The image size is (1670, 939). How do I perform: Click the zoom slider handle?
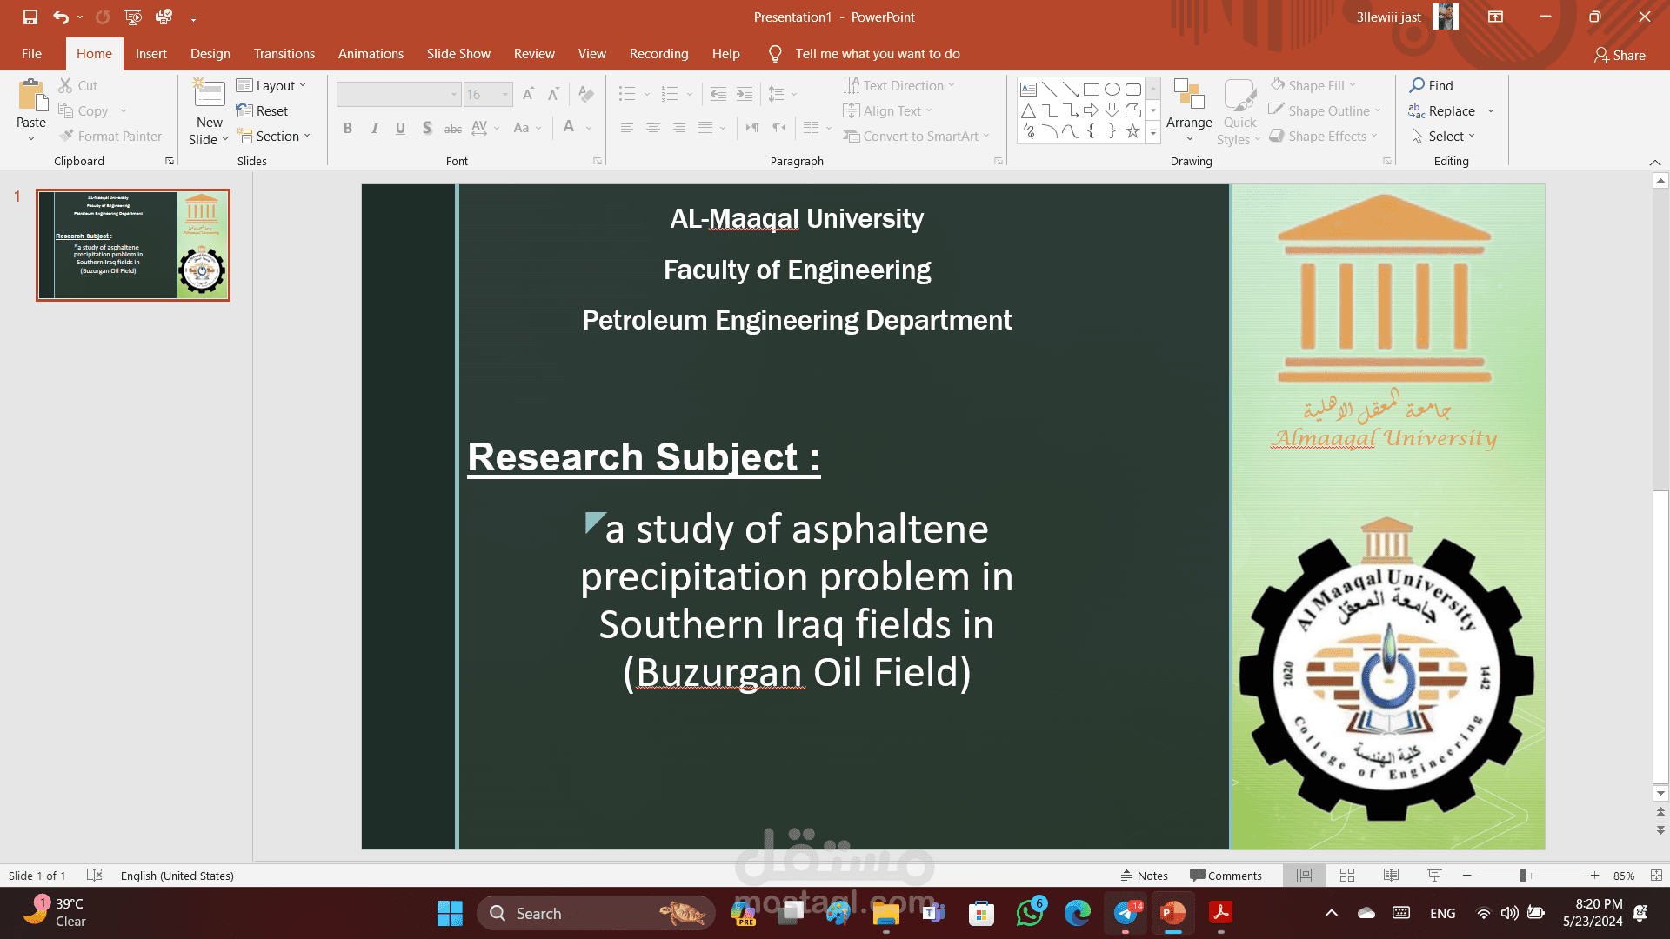1523,876
